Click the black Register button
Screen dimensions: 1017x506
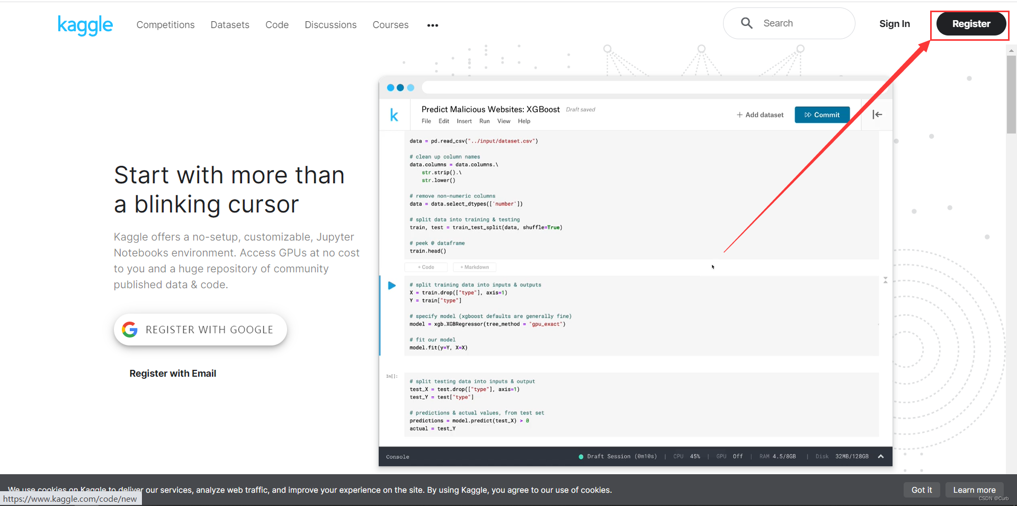click(971, 24)
